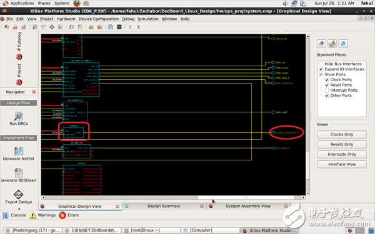
Task: Open the Device Configuration menu
Action: [x=99, y=19]
